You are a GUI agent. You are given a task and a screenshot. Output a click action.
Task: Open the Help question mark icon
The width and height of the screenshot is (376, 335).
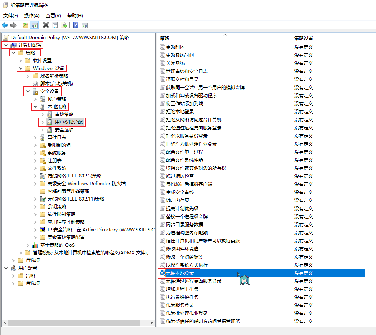click(x=75, y=25)
